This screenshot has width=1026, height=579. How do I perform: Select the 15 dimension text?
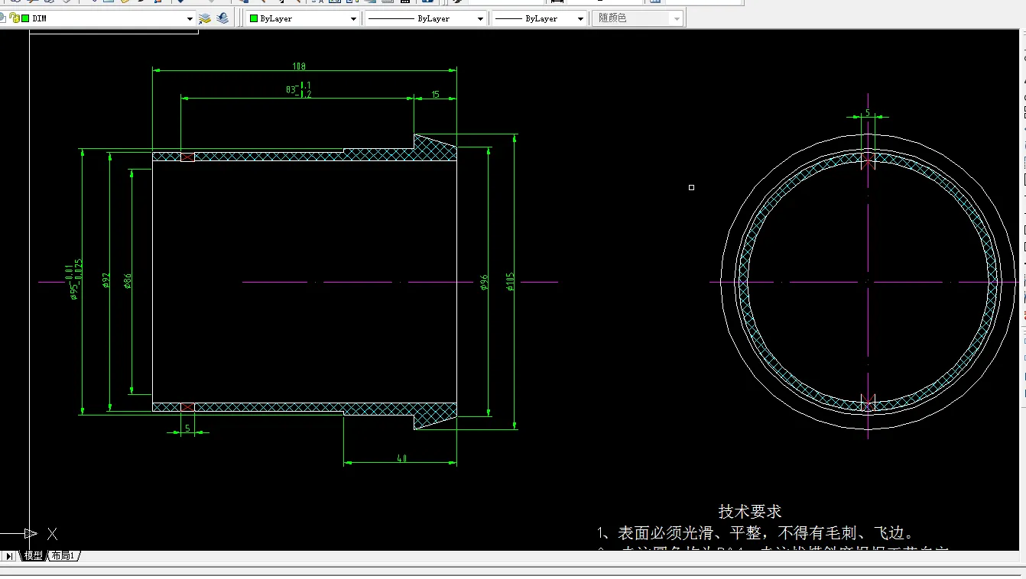tap(435, 95)
